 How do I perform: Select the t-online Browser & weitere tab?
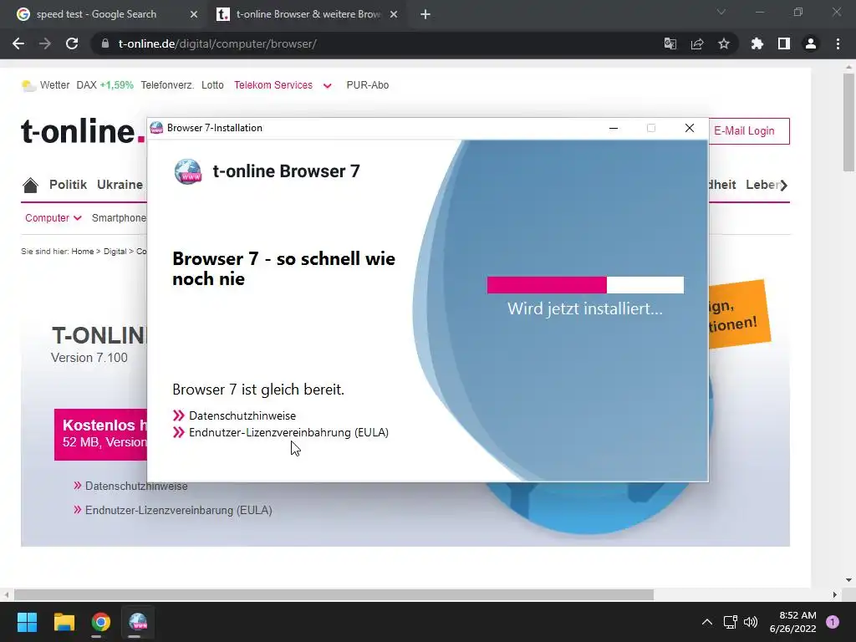(x=308, y=14)
